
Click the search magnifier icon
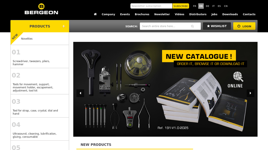click(192, 26)
